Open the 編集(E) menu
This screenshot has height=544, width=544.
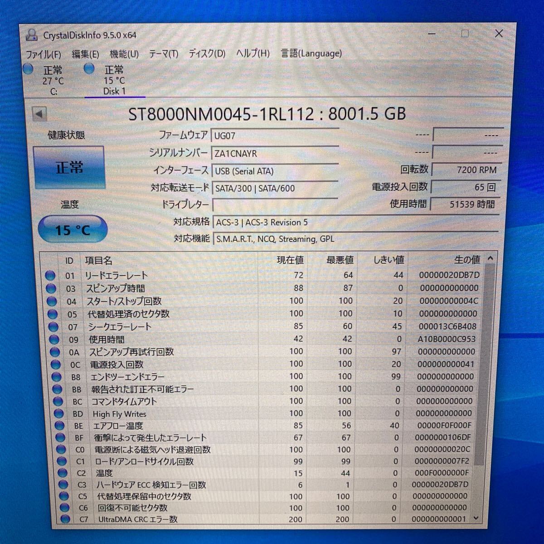(x=85, y=54)
